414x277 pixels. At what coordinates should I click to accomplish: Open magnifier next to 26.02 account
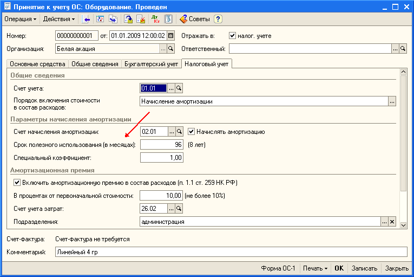[x=179, y=209]
